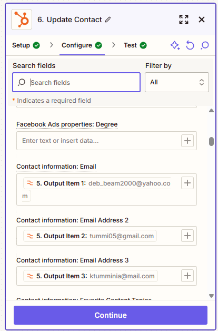Click the comment bubble icon in toolbar
Image resolution: width=218 pixels, height=331 pixels.
(x=205, y=45)
